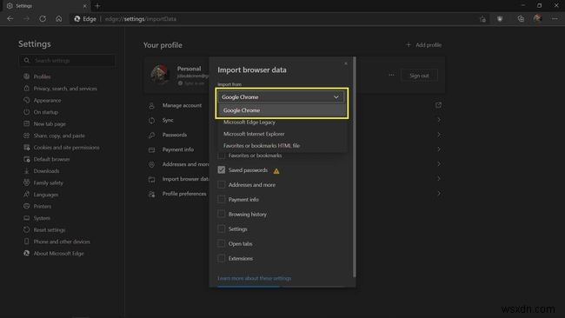Viewport: 565px width, 318px height.
Task: Click the Search settings input field
Action: 68,61
